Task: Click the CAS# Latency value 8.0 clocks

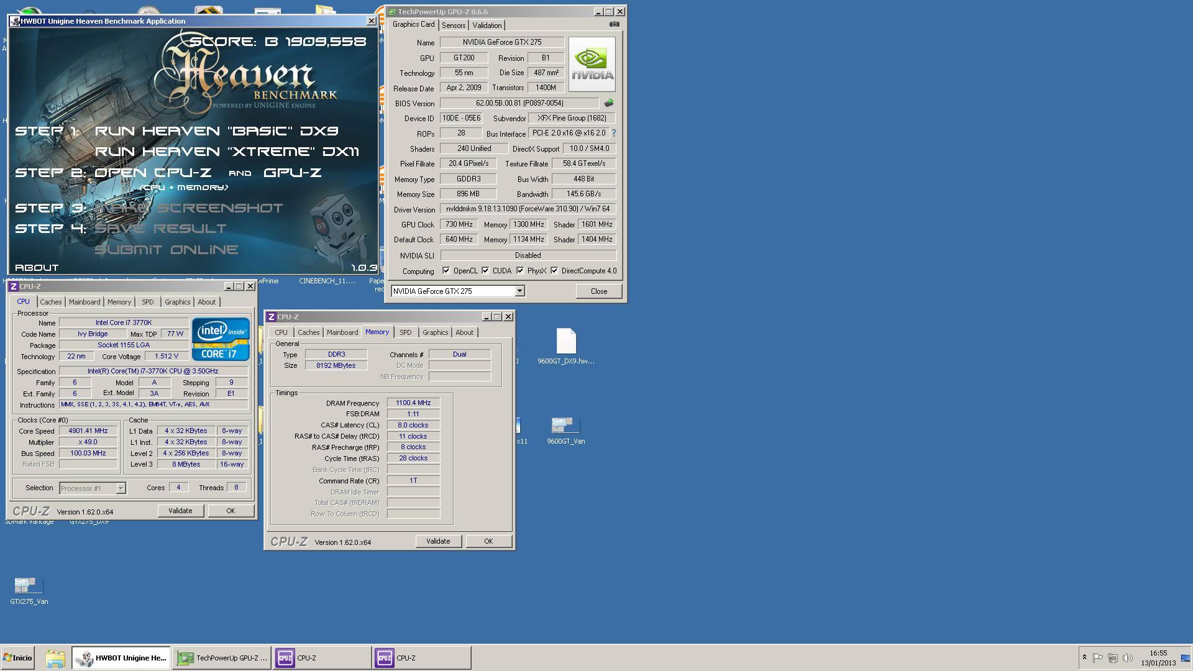Action: click(413, 425)
